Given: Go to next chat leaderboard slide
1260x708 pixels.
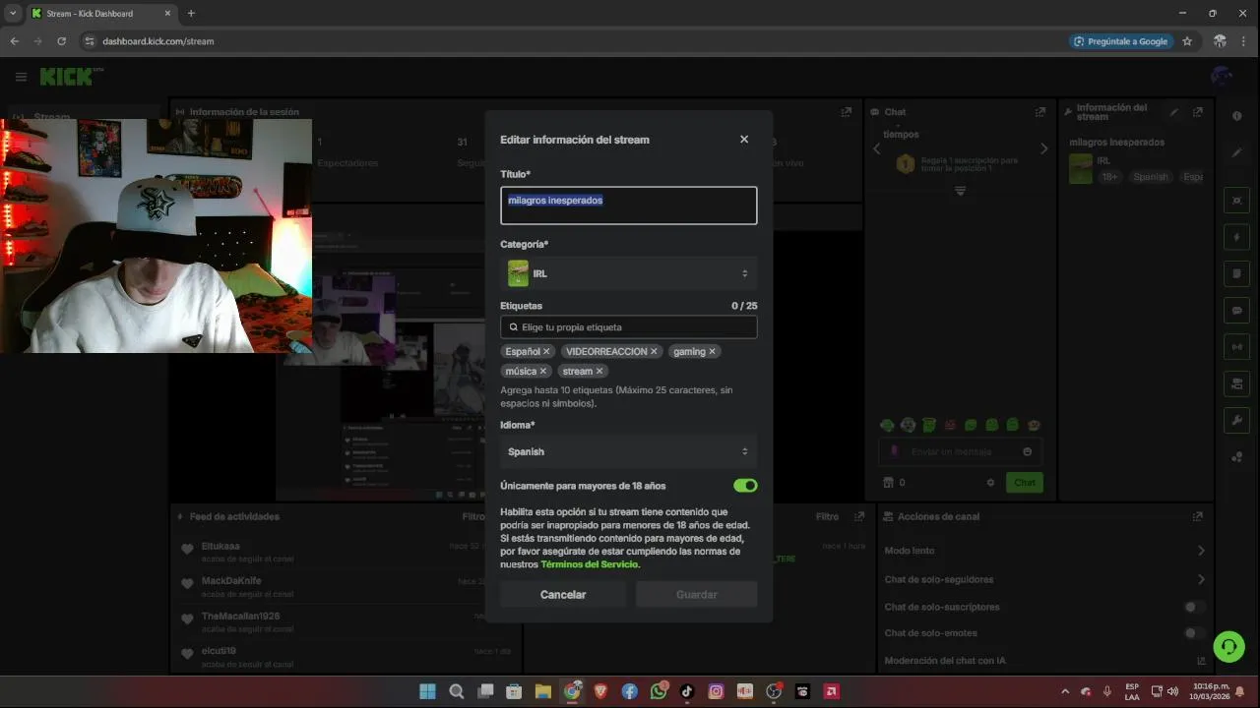Looking at the screenshot, I should tap(1044, 148).
